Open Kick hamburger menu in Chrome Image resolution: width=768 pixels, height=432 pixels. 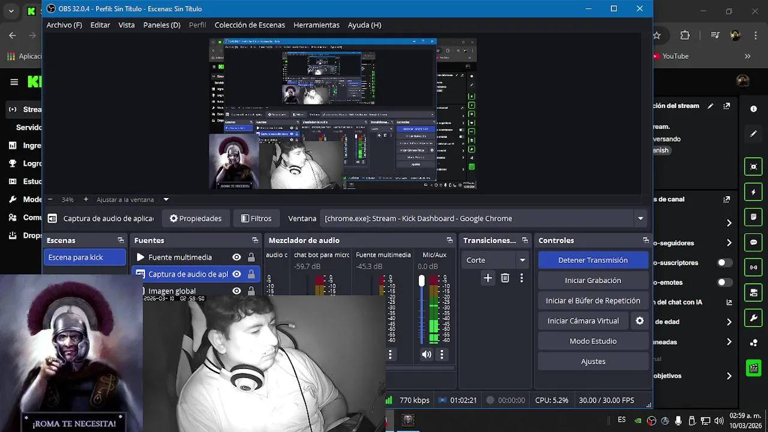[x=14, y=82]
